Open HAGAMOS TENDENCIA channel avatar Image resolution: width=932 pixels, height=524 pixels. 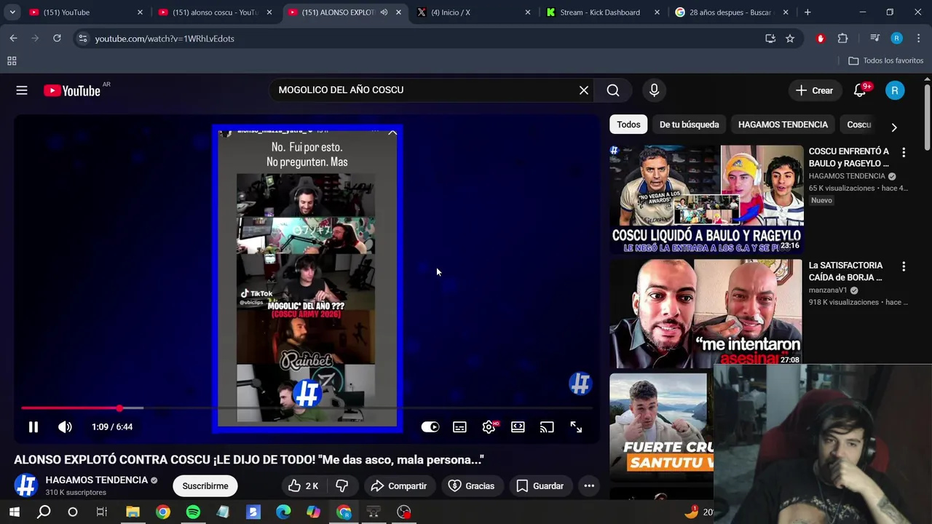[x=26, y=485]
